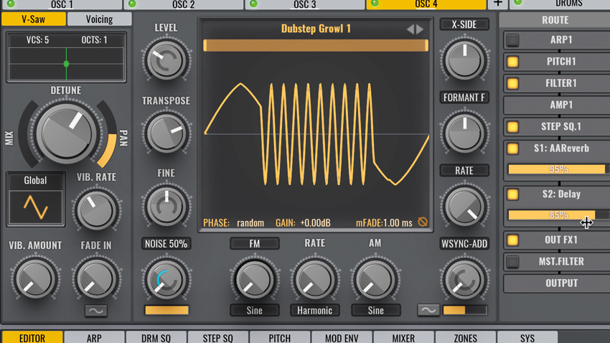Open the STEP SQ bottom tab
Viewport: 610px width, 343px height.
click(218, 337)
